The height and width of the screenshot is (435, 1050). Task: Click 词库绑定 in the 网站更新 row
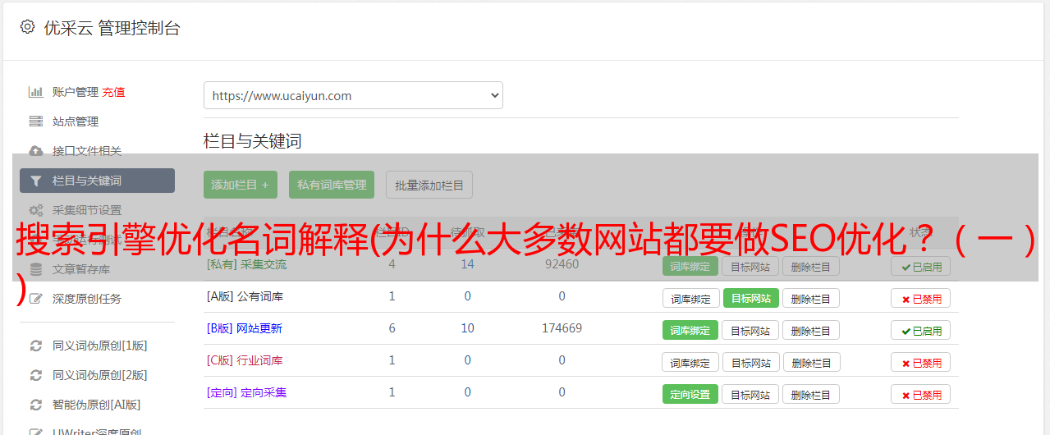690,330
